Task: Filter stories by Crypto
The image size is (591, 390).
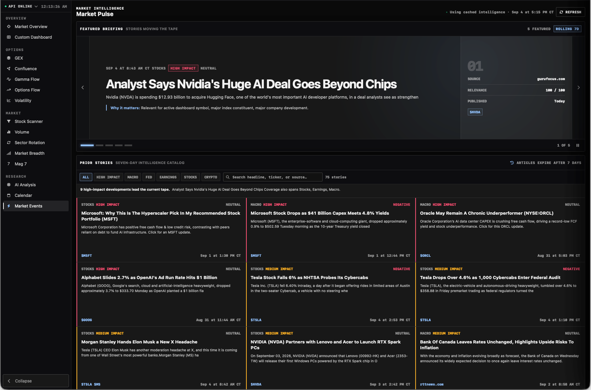Action: [x=211, y=177]
